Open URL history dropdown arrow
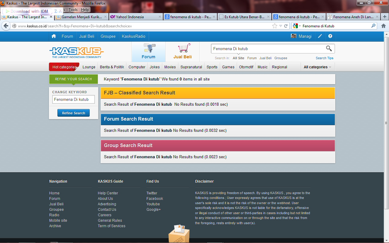This screenshot has height=243, width=389. 281,26
